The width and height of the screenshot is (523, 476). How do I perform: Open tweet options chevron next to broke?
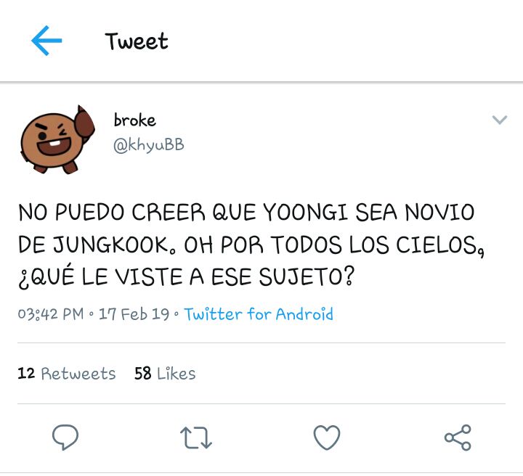[x=499, y=119]
